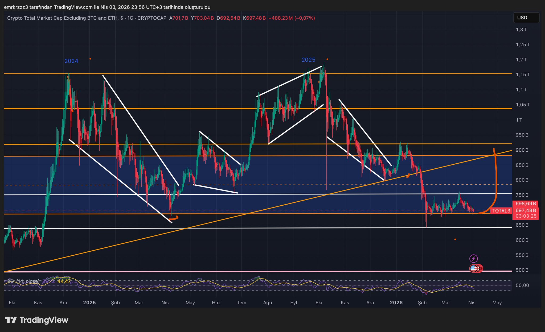
Task: Click the 50,00 RSI scale label
Action: pos(522,285)
